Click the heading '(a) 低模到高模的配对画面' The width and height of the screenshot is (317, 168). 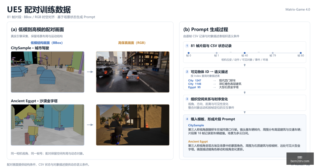[x=37, y=30]
